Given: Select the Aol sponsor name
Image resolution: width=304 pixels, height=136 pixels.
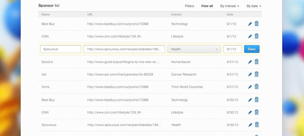Looking at the screenshot, I should 44,74.
